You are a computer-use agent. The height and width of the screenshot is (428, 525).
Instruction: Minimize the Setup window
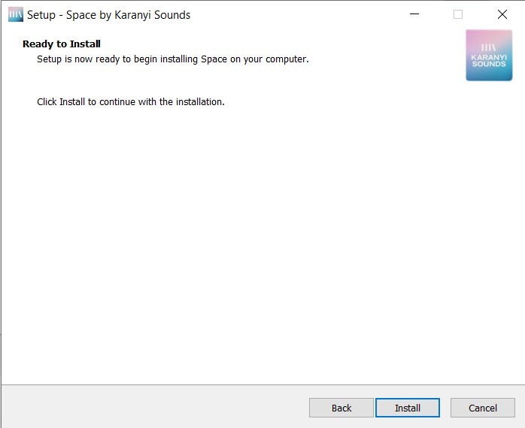tap(414, 14)
